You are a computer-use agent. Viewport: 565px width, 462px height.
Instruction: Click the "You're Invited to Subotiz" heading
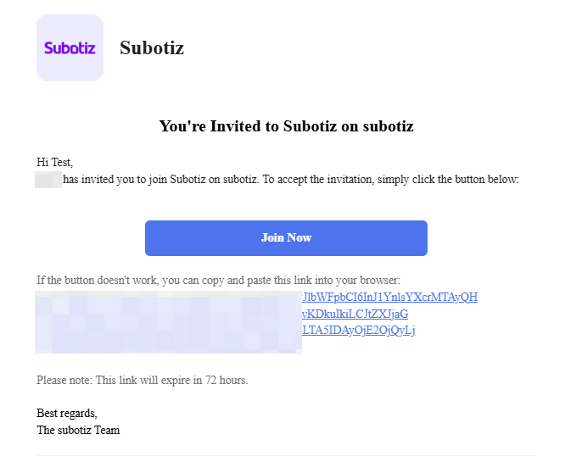coord(286,127)
